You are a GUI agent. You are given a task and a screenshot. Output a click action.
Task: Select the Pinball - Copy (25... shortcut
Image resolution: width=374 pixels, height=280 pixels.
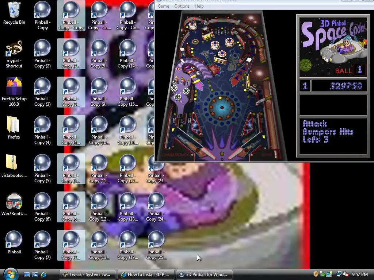[156, 245]
